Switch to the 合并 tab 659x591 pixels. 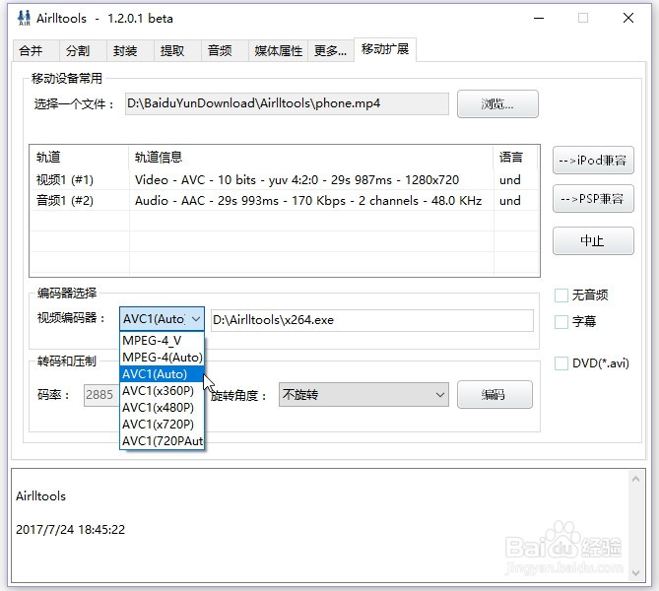coord(35,51)
